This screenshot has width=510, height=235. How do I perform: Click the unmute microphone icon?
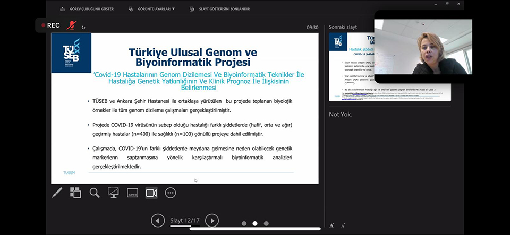tap(71, 25)
